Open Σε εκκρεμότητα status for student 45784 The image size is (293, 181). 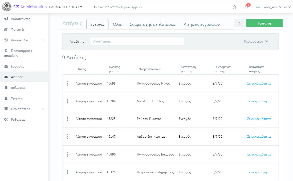coord(259,101)
